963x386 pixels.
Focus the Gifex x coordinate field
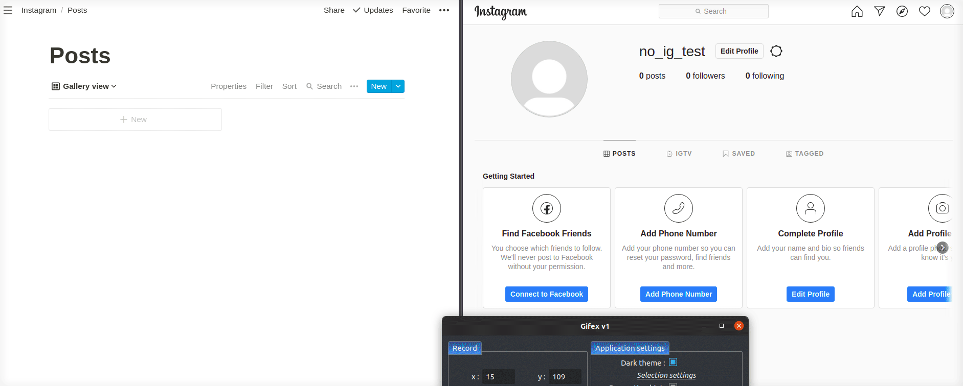[x=498, y=377]
